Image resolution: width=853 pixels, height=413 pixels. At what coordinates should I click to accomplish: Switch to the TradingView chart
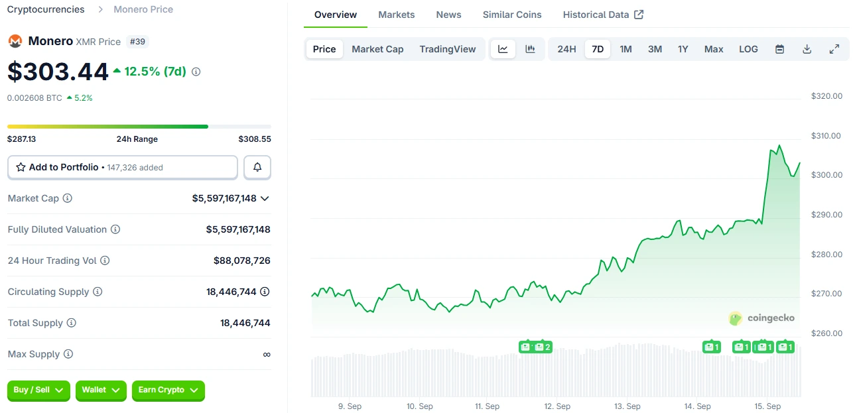pyautogui.click(x=447, y=48)
